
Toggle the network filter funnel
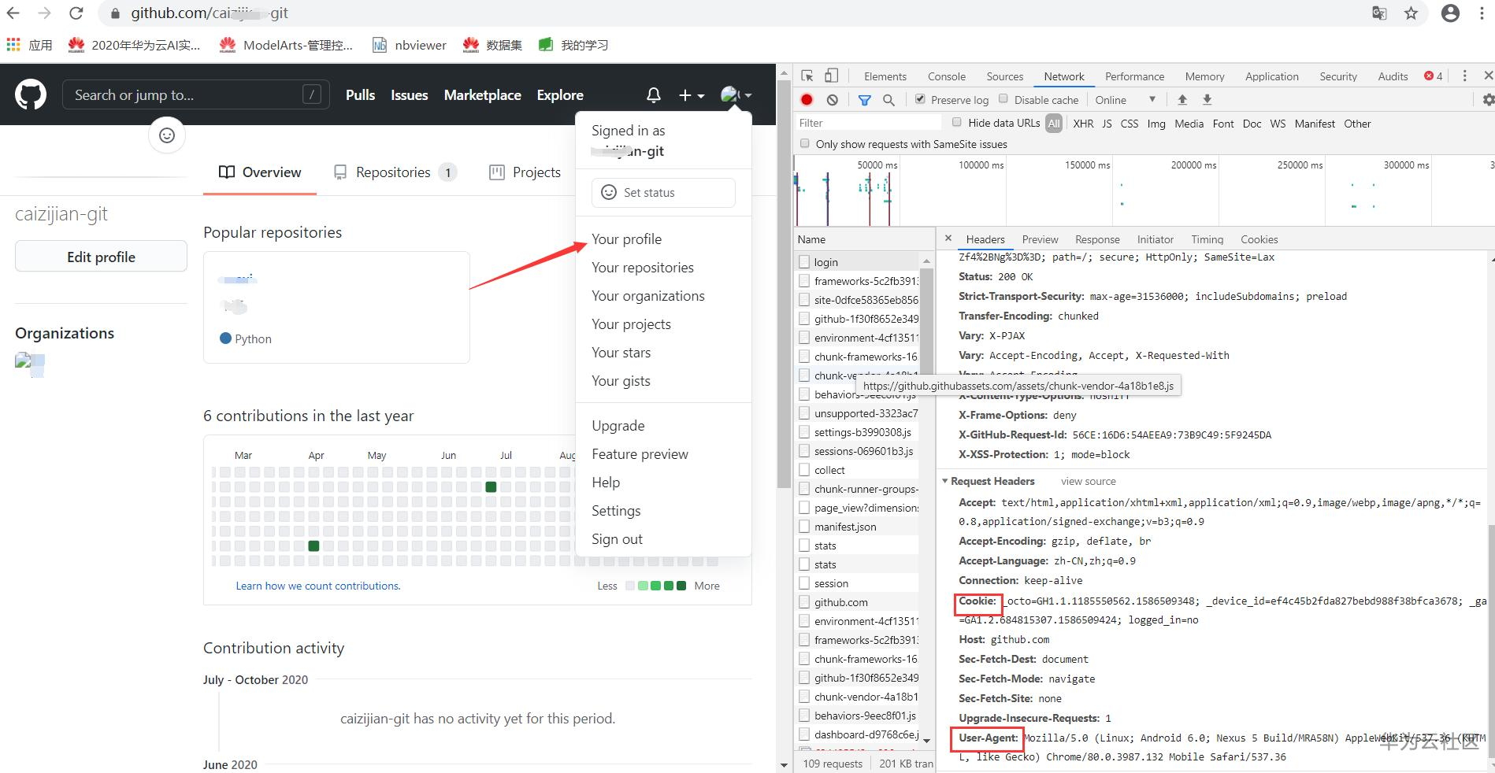coord(864,100)
